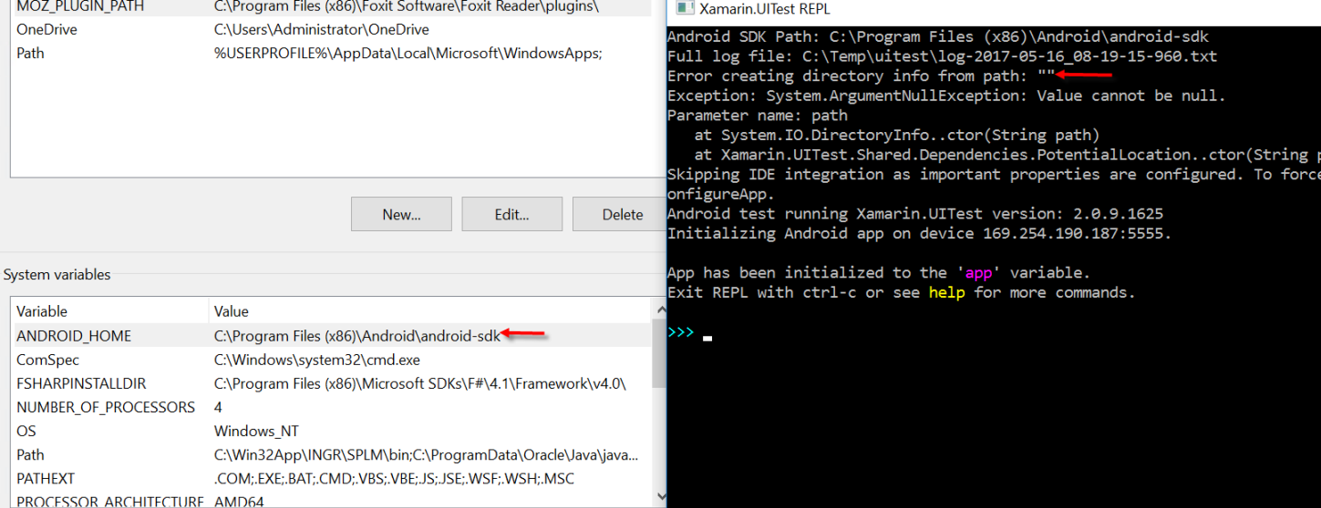Click the magenta 'app' word in REPL
This screenshot has width=1321, height=508.
tap(979, 272)
